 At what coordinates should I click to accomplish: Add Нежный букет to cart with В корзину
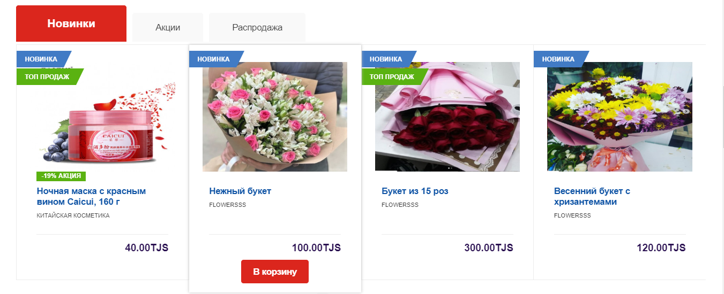coord(275,272)
